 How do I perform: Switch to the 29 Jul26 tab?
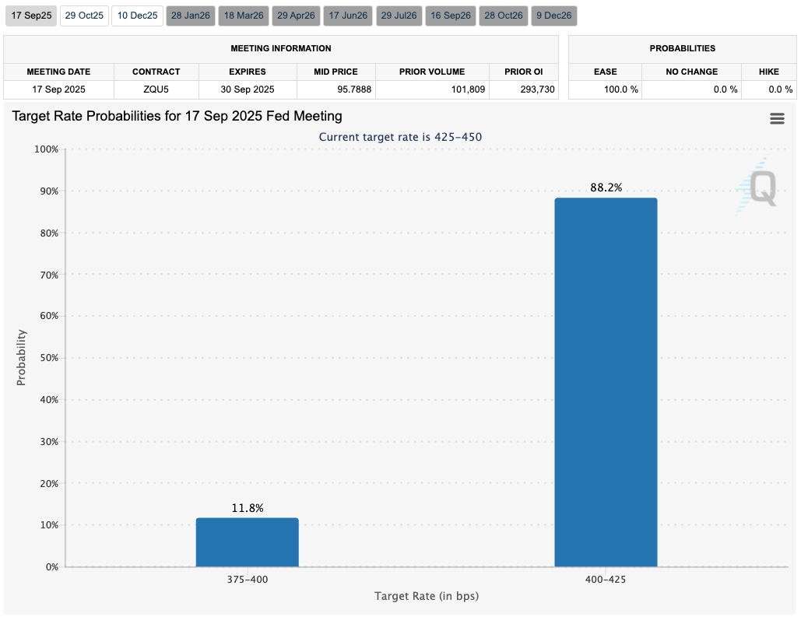[399, 16]
